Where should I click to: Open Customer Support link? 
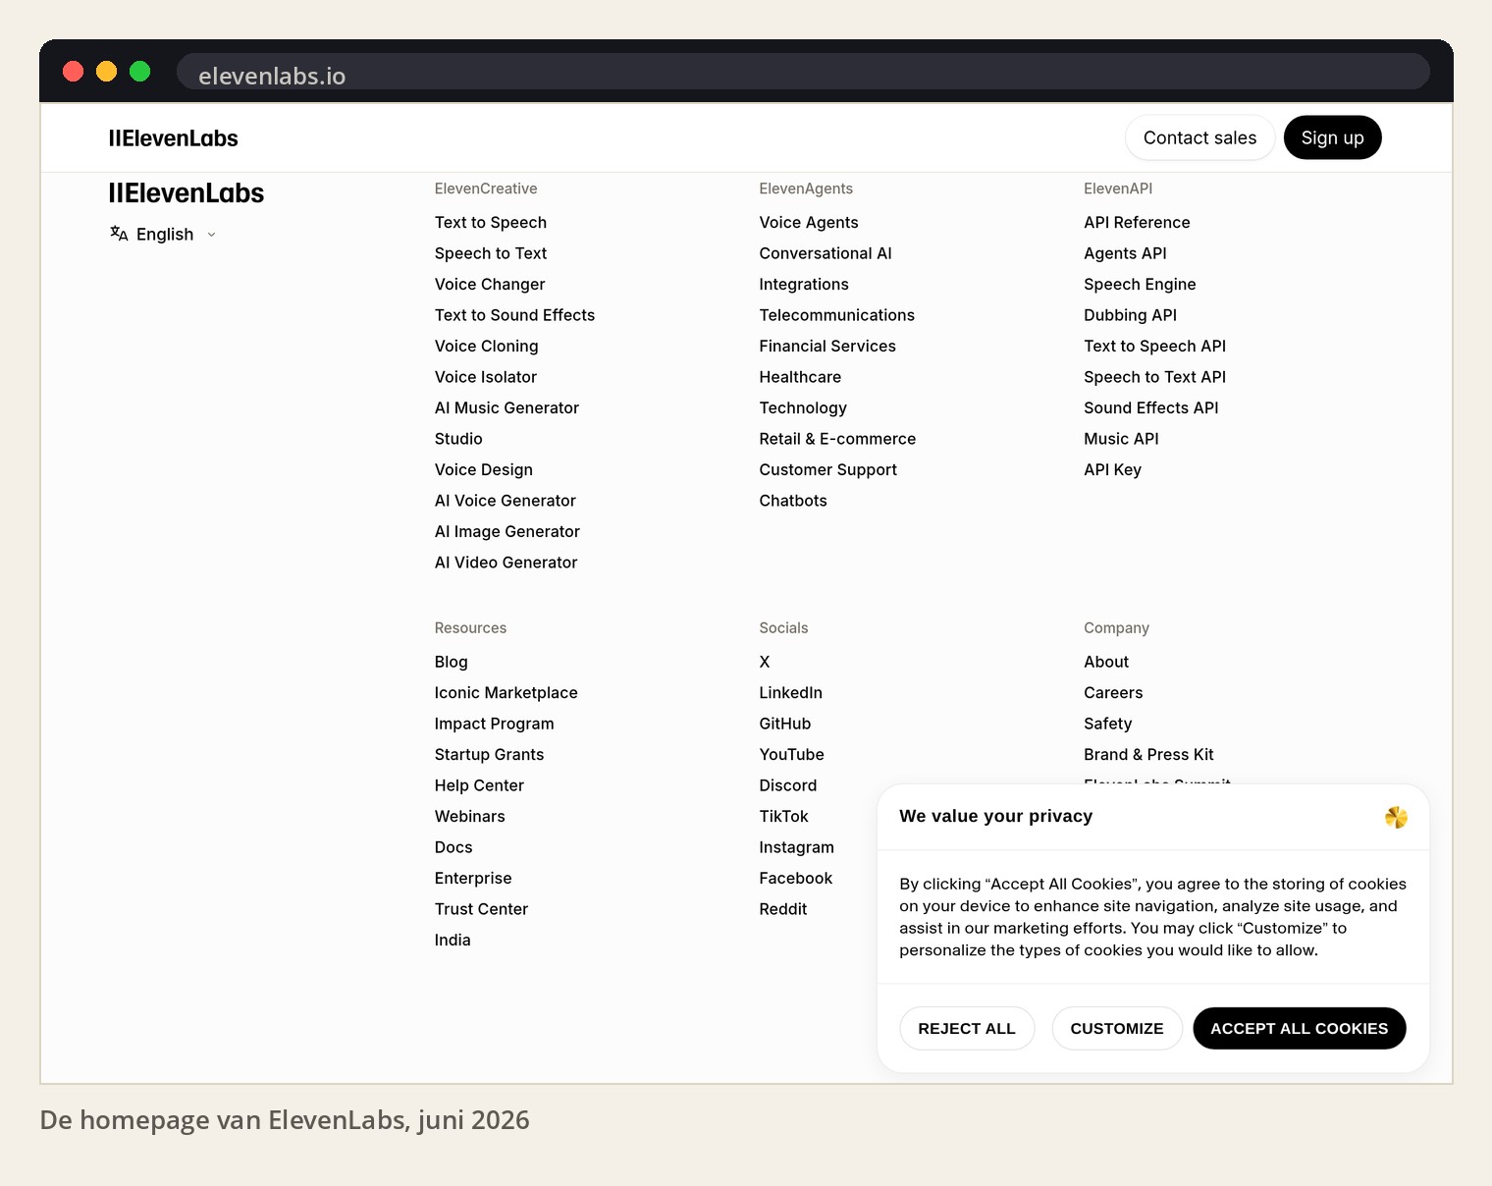click(828, 470)
